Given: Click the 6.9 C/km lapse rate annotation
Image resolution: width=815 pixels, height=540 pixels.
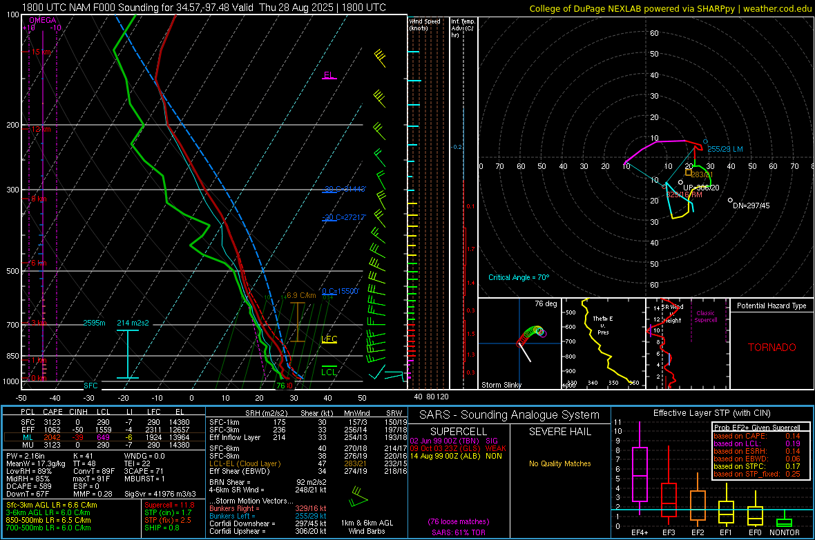Looking at the screenshot, I should pos(301,295).
